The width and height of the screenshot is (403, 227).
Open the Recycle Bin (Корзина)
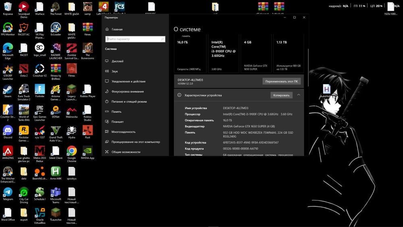click(x=8, y=8)
